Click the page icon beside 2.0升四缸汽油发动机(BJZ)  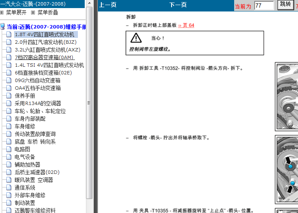(9, 42)
